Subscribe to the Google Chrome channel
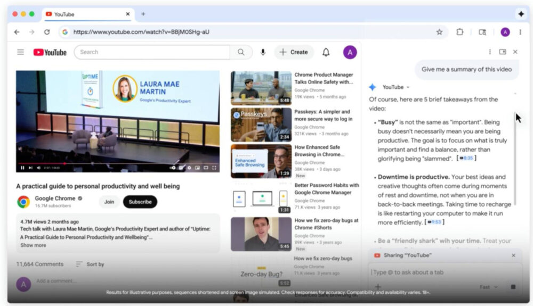Viewport: 533px width, 306px height. pos(140,202)
